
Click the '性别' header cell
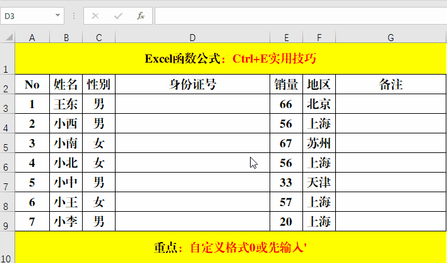coord(99,84)
